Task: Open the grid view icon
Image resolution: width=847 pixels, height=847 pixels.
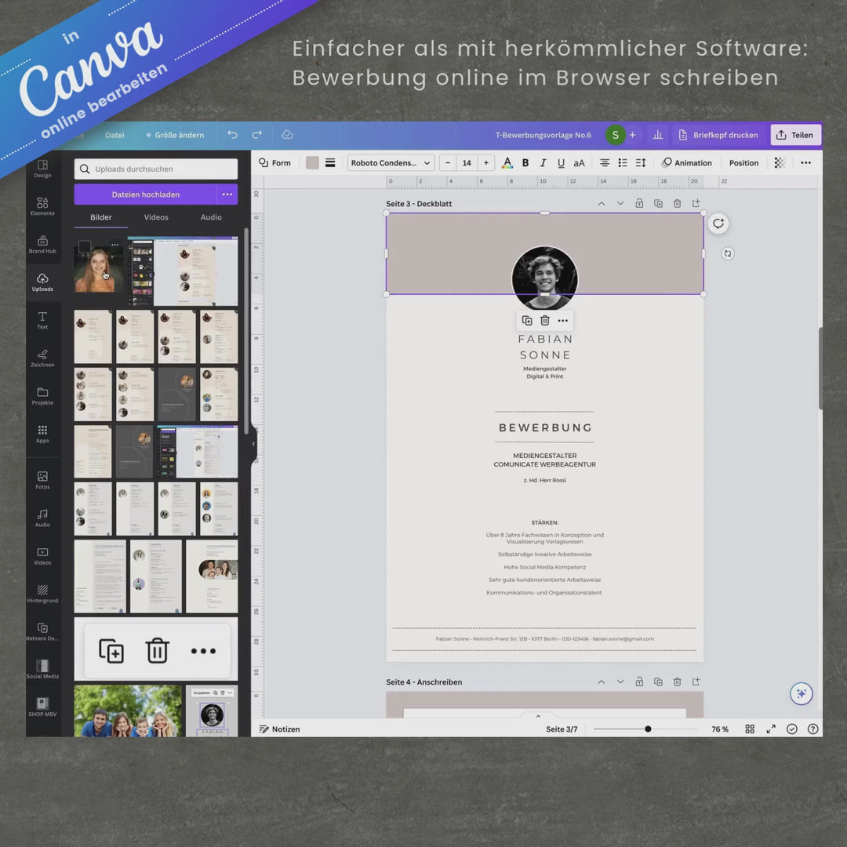Action: [x=750, y=729]
